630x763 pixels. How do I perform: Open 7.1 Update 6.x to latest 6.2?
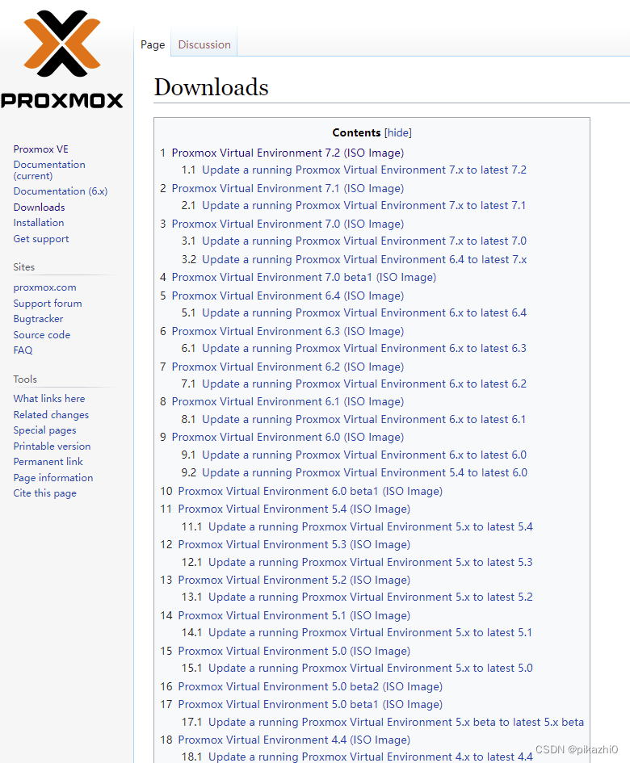364,384
